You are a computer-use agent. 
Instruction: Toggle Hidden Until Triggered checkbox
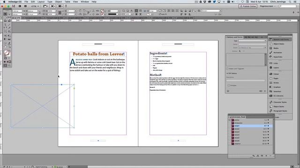(x=227, y=69)
